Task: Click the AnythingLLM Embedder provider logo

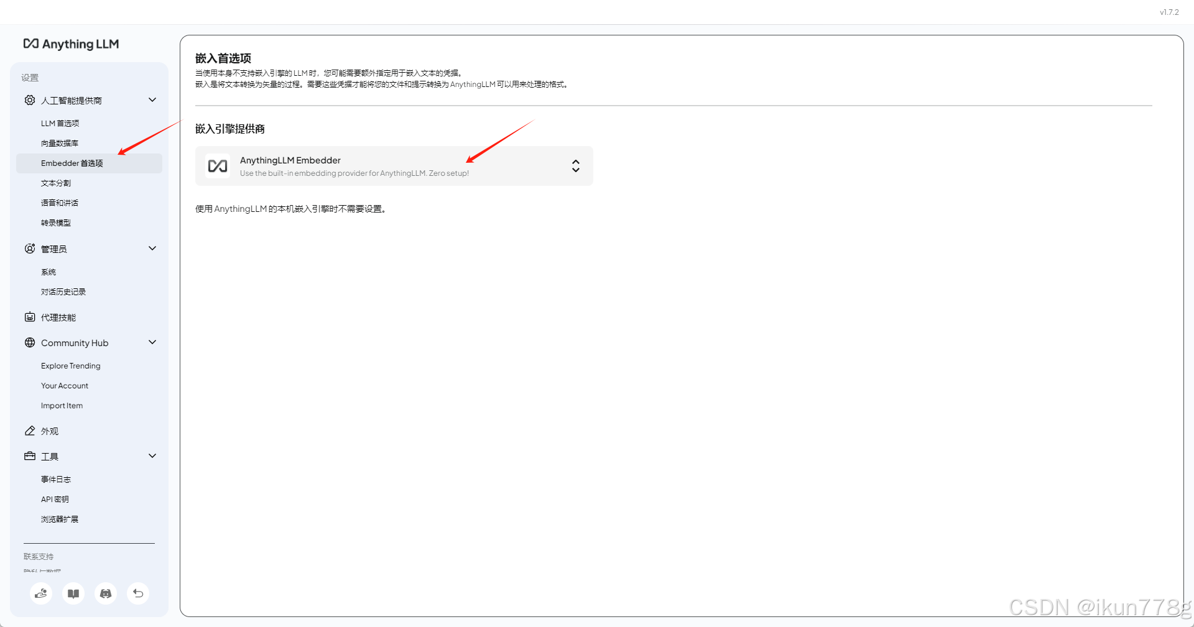Action: (218, 166)
